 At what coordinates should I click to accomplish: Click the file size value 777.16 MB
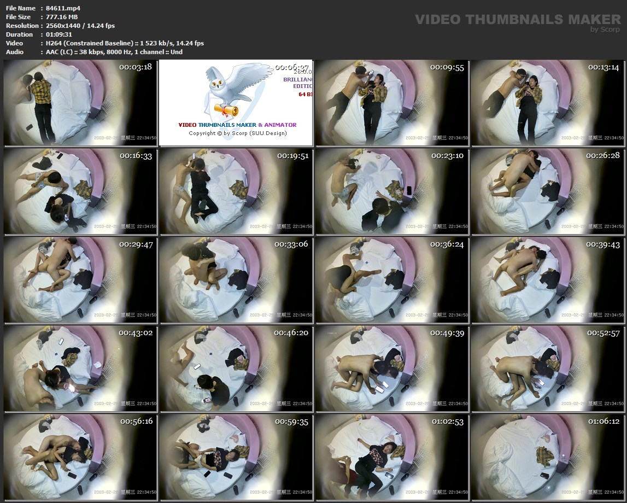click(x=62, y=17)
